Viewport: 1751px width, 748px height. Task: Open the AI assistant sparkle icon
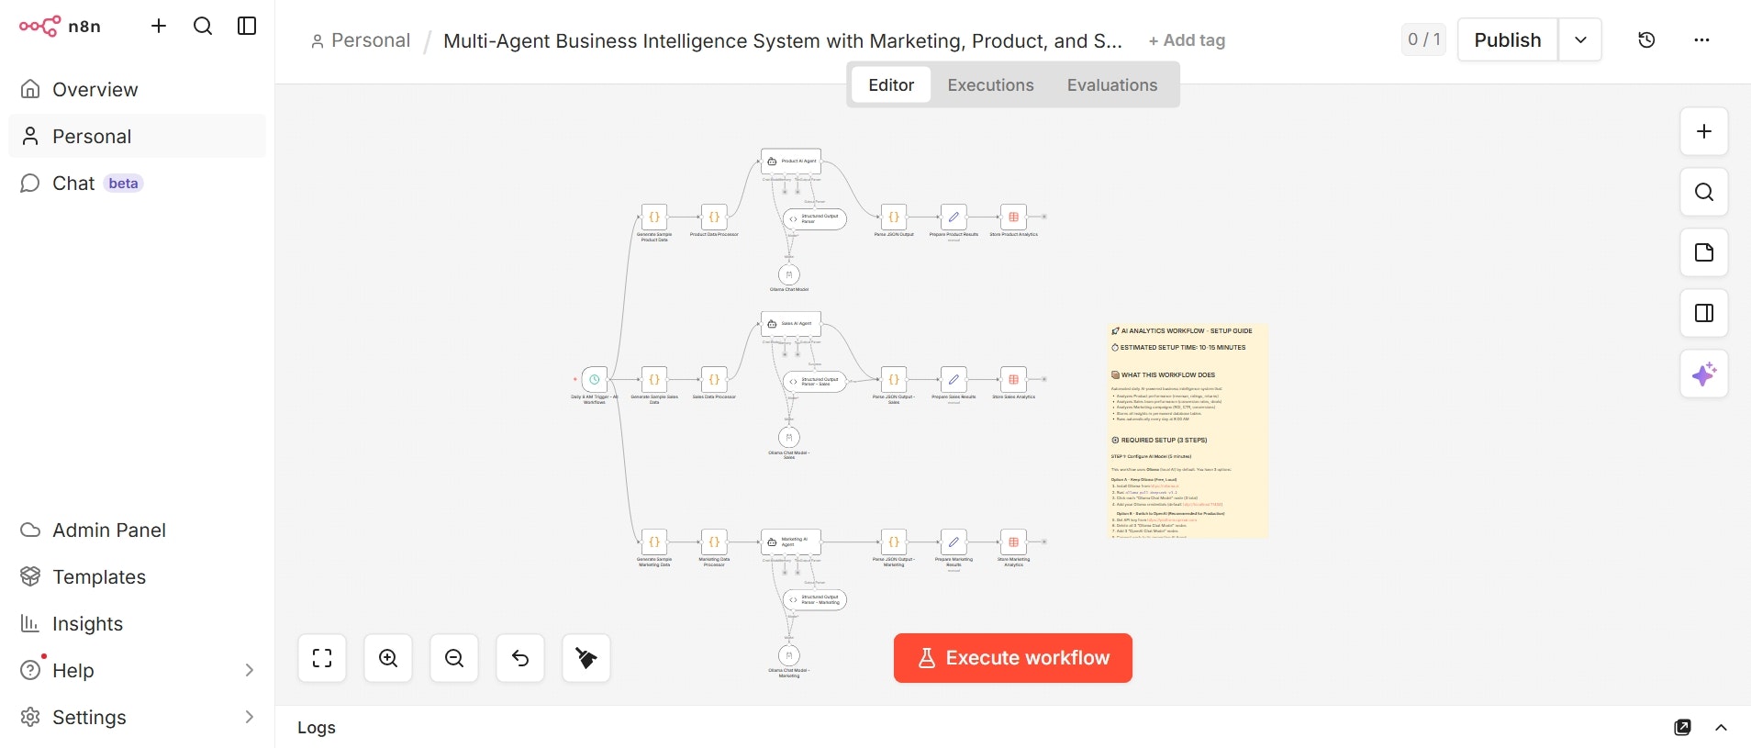pyautogui.click(x=1704, y=374)
